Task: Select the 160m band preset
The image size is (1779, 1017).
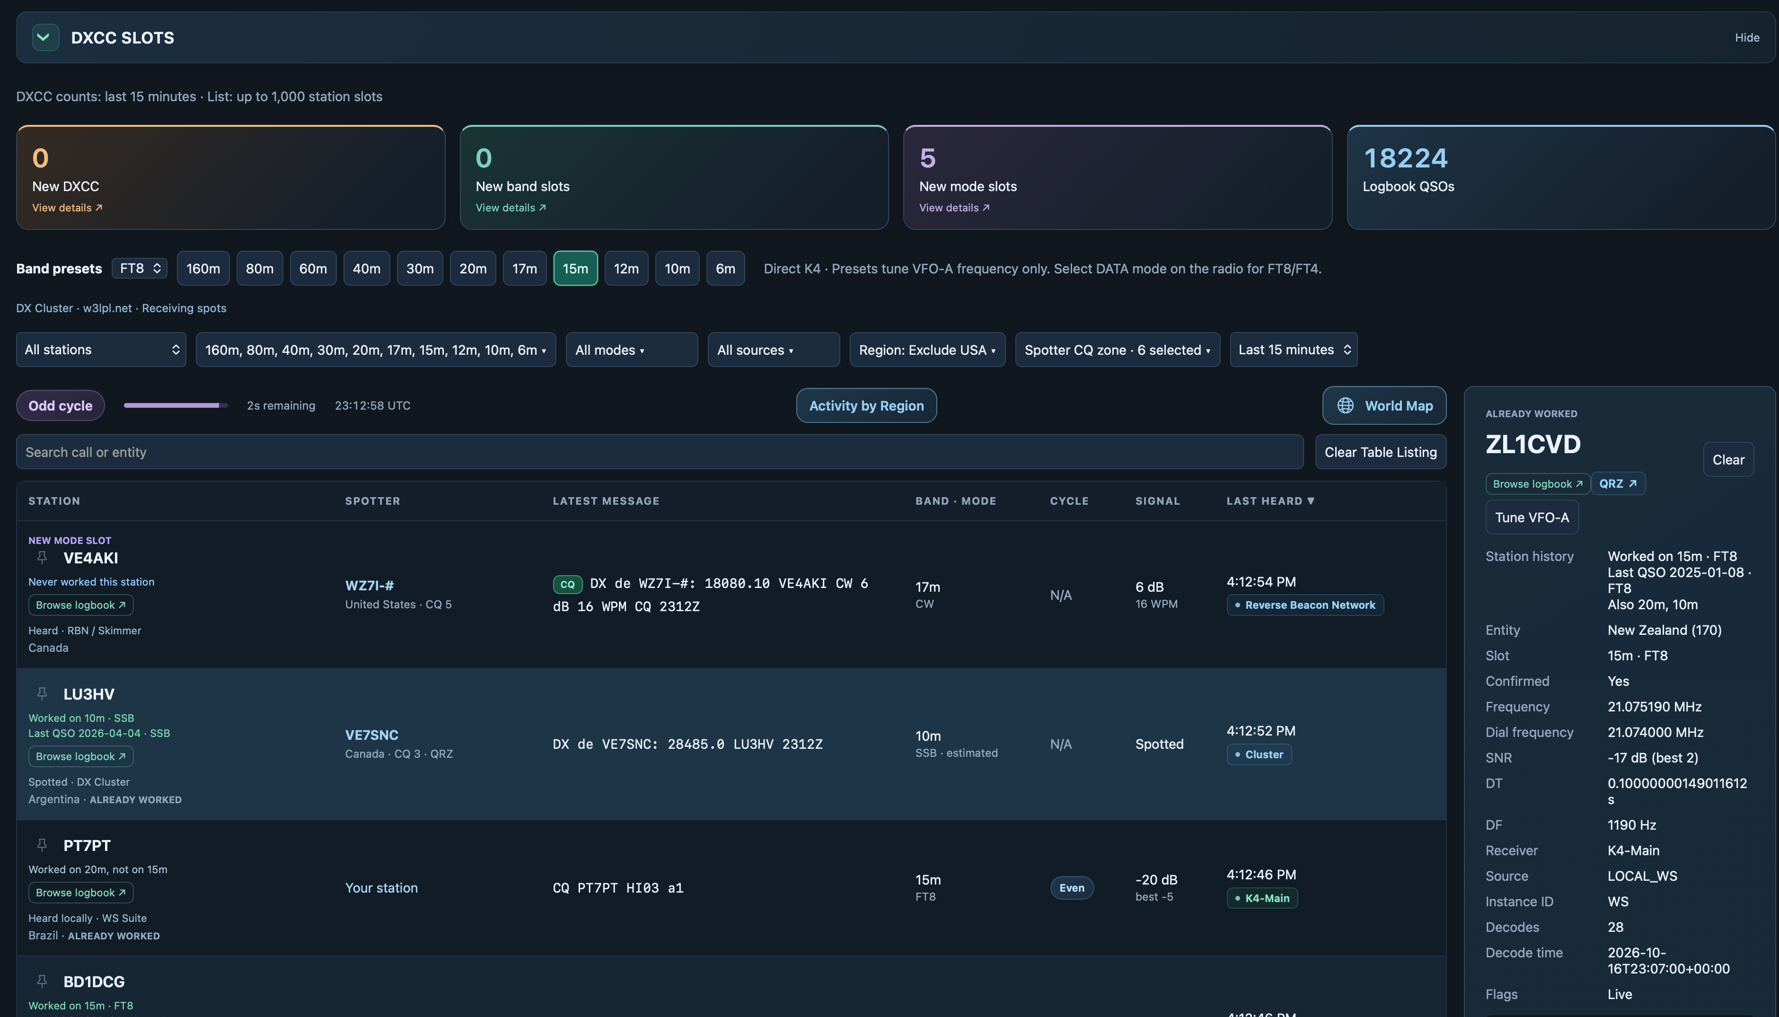Action: pos(203,268)
